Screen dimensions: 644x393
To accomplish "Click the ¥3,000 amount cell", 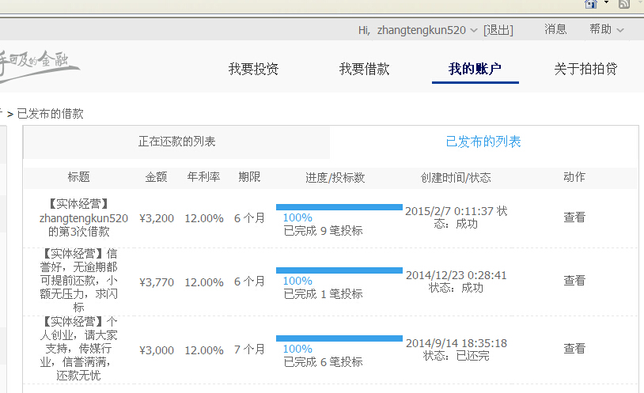I will point(157,350).
